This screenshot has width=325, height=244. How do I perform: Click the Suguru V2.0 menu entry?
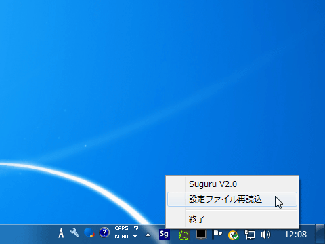coord(232,184)
